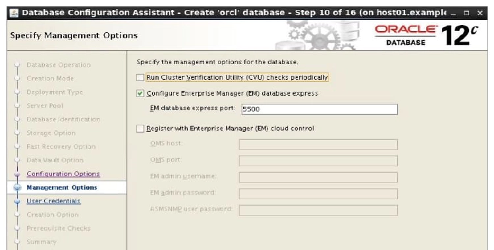The image size is (494, 250).
Task: Select Summary step in sidebar
Action: [x=41, y=242]
